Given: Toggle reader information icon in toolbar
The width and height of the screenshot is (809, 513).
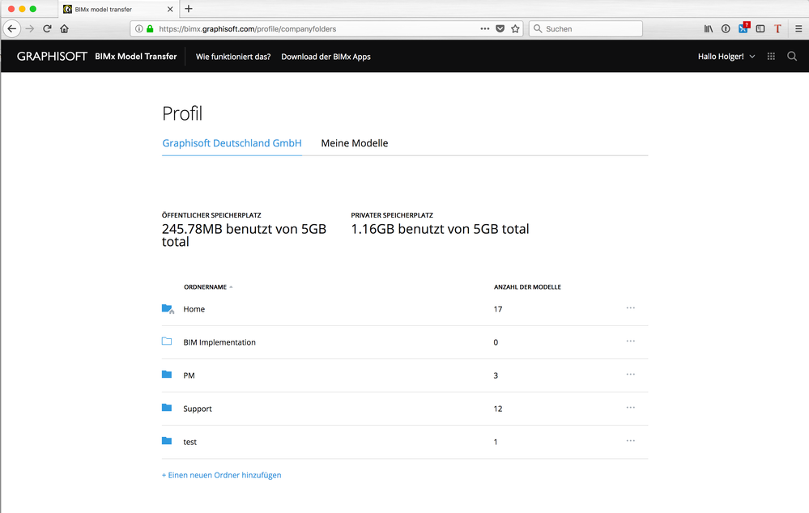Looking at the screenshot, I should (725, 28).
